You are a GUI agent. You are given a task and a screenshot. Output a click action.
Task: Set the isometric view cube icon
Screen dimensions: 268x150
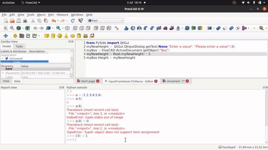67,28
